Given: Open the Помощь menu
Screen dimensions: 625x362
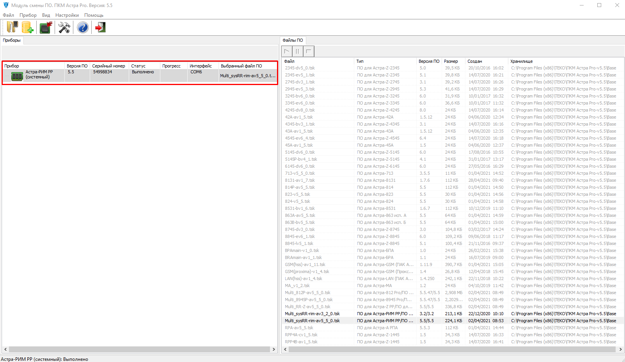Looking at the screenshot, I should pos(94,15).
